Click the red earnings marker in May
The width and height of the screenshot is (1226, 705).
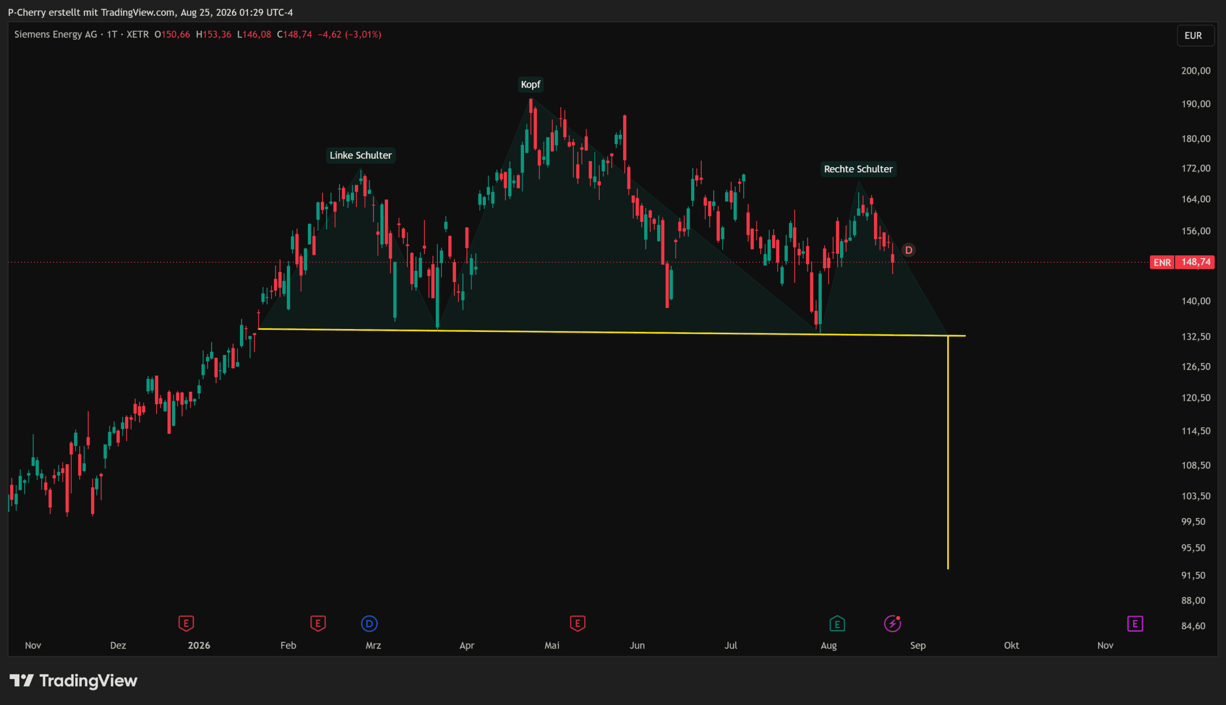point(578,623)
